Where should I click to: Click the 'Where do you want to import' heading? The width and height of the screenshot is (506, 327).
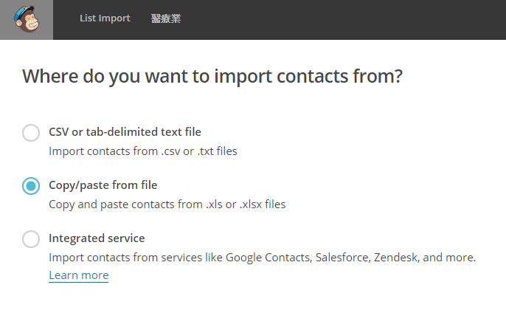point(212,76)
